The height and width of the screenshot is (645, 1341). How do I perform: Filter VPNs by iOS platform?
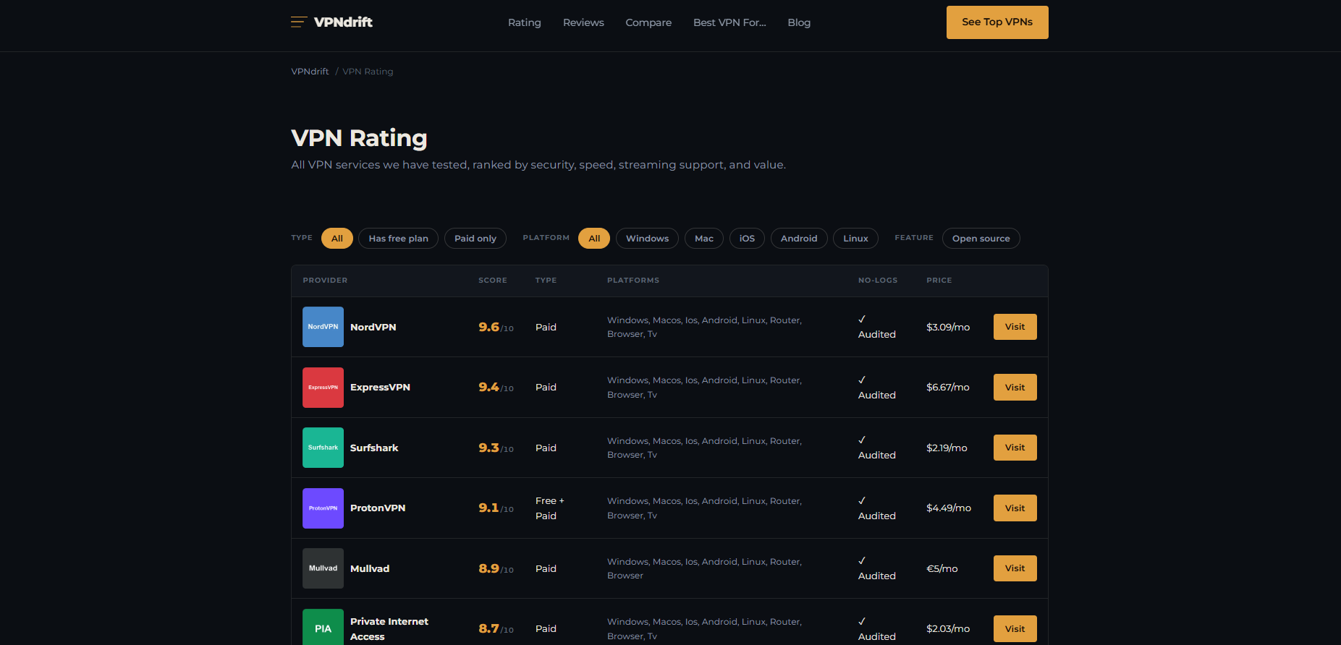click(747, 239)
